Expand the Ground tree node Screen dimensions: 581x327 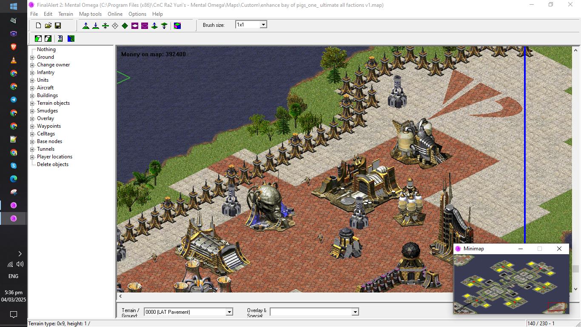(32, 57)
